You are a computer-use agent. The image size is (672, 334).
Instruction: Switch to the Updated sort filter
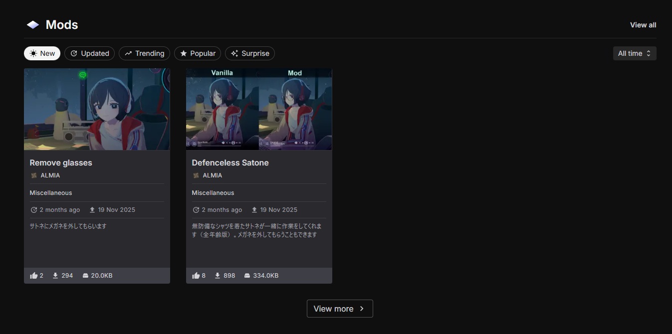pos(90,53)
